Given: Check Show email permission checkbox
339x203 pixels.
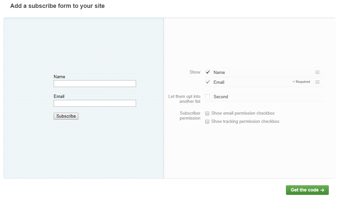Looking at the screenshot, I should (x=207, y=113).
